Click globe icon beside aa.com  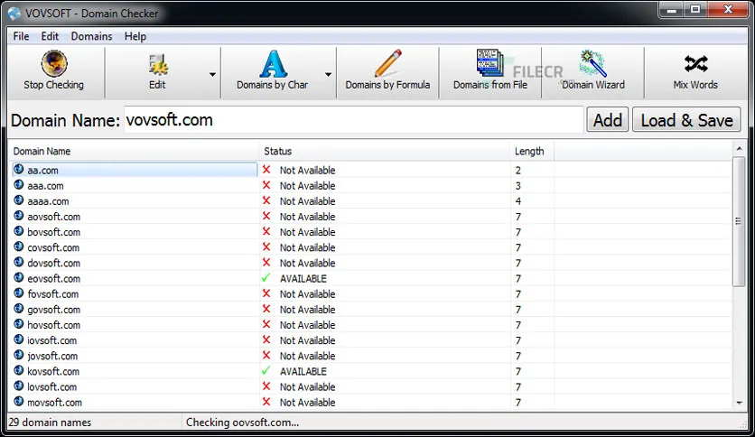coord(19,170)
